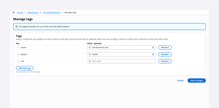Screen dimensions: 219x108
Task: Click Add new tag button
Action: [25, 68]
